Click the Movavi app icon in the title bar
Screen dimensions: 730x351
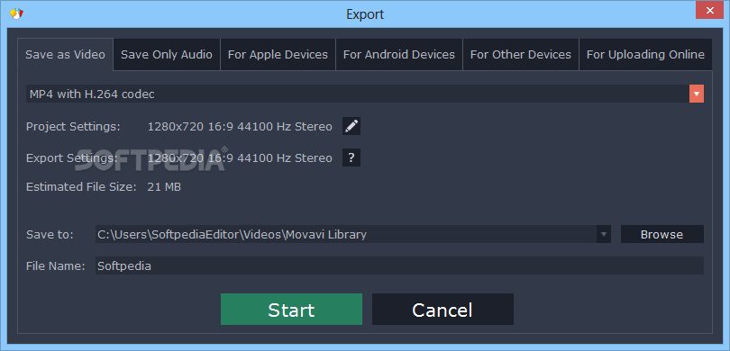coord(16,13)
